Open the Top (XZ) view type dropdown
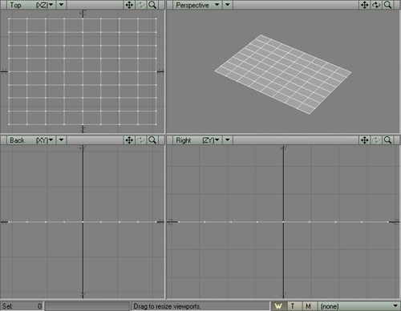 click(x=31, y=5)
